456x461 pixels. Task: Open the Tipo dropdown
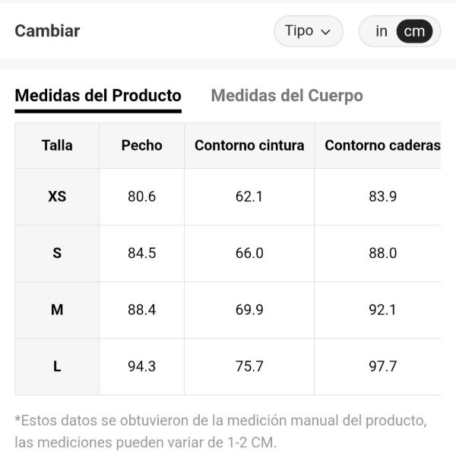(x=308, y=31)
